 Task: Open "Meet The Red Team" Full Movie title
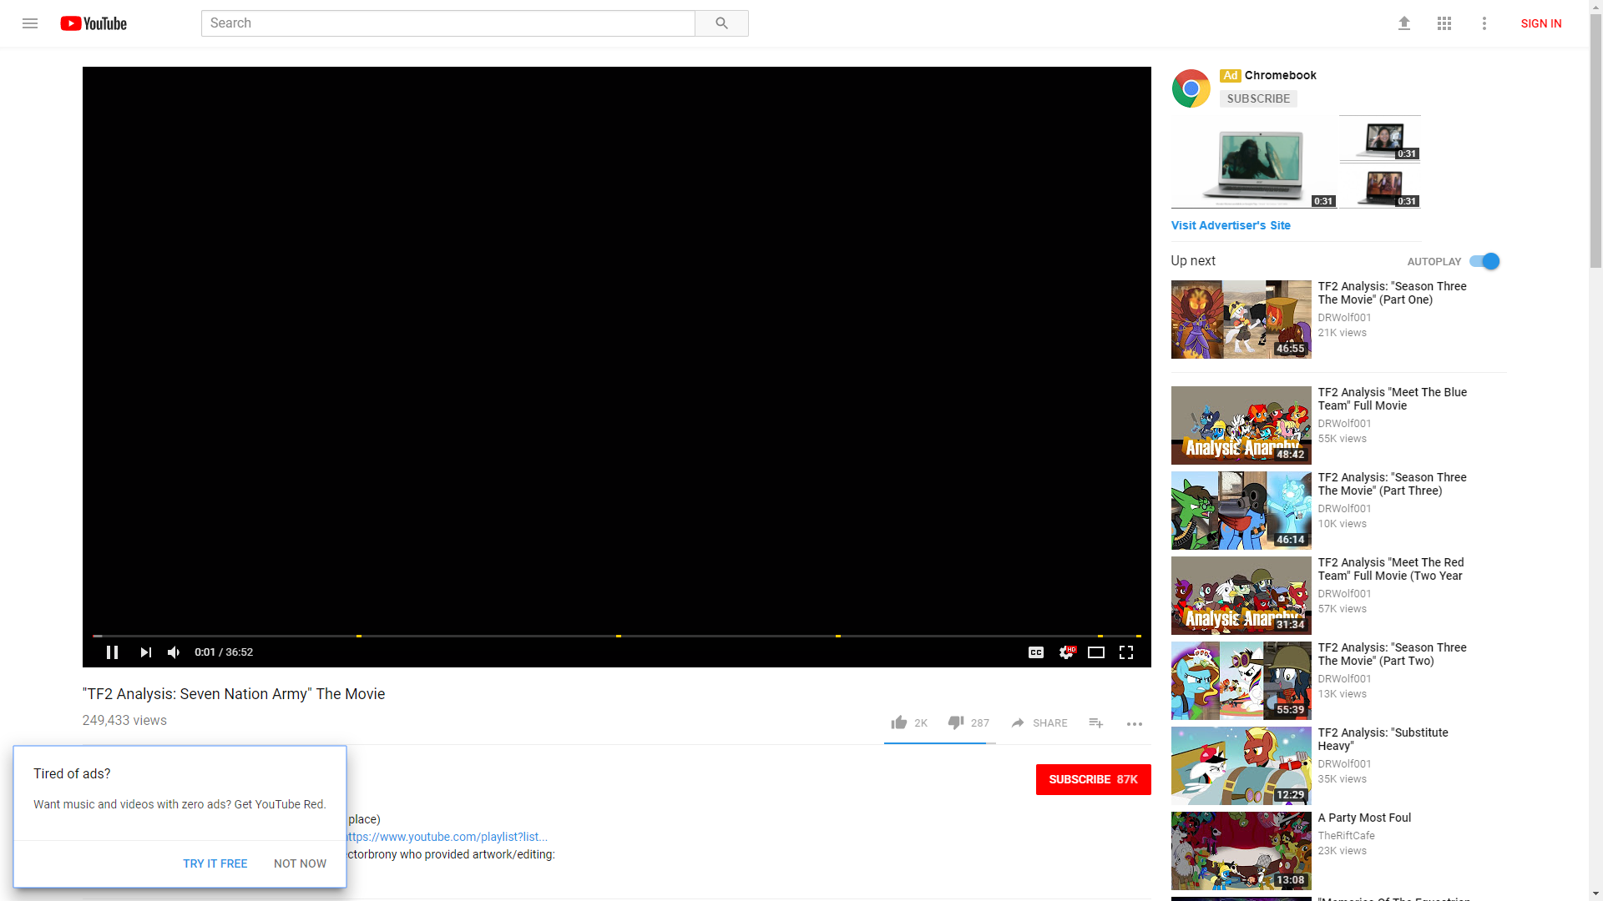tap(1391, 569)
